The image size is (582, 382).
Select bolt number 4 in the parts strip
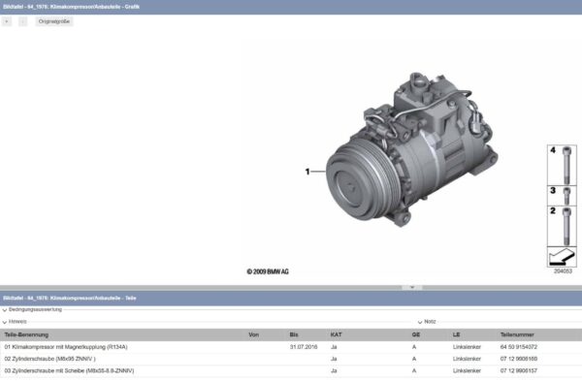[x=562, y=165]
